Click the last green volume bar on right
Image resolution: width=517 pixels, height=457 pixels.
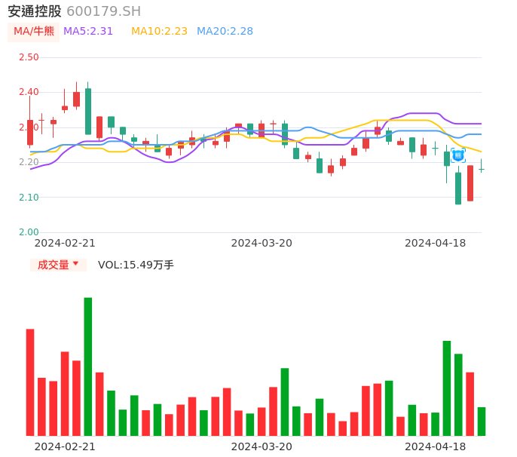[x=482, y=421]
